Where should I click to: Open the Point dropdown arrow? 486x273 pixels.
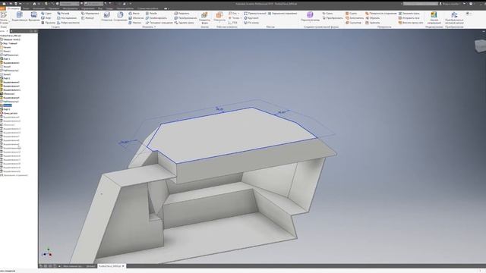(241, 18)
